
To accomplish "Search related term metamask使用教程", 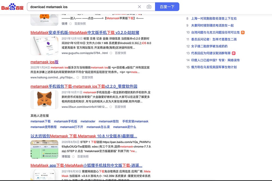I will tap(44, 127).
